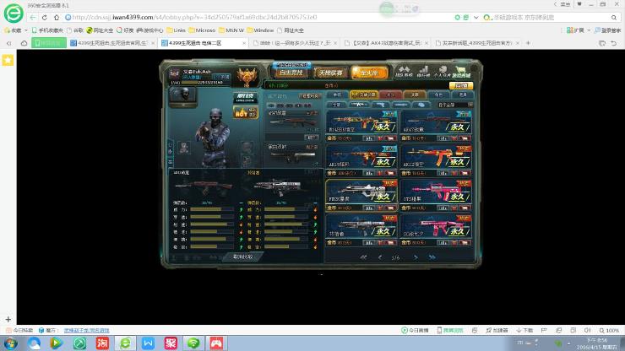Open the game mall cart icon

[x=461, y=72]
